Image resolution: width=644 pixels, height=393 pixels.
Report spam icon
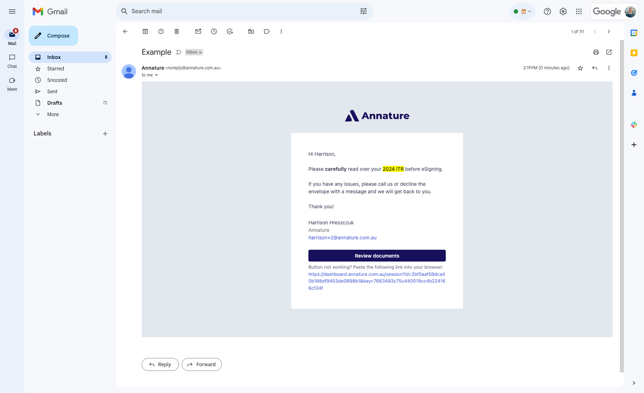coord(161,31)
